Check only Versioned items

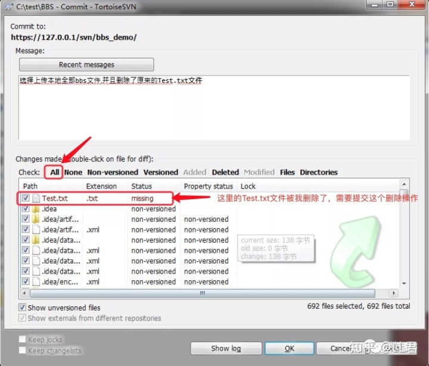(161, 172)
